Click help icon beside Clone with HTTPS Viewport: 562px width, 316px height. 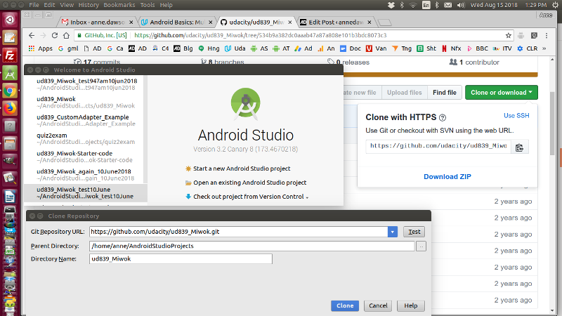[443, 117]
